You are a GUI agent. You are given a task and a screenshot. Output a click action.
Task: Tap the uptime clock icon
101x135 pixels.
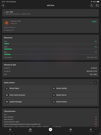[5, 30]
